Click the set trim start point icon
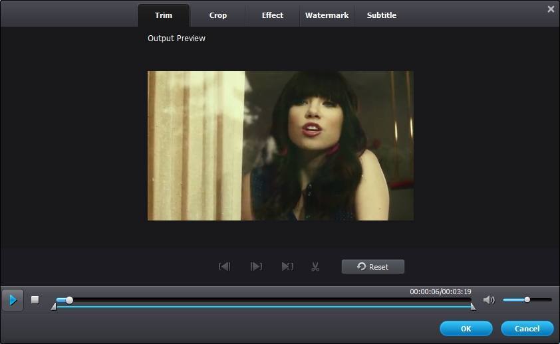Image resolution: width=560 pixels, height=344 pixels. (x=224, y=267)
